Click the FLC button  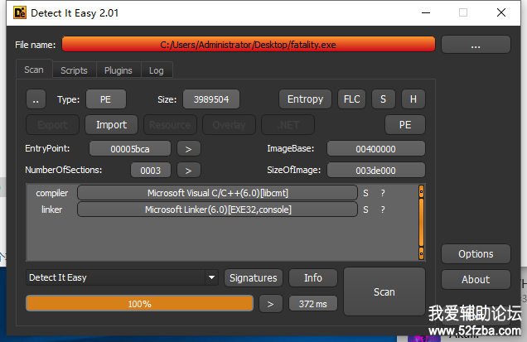point(351,99)
